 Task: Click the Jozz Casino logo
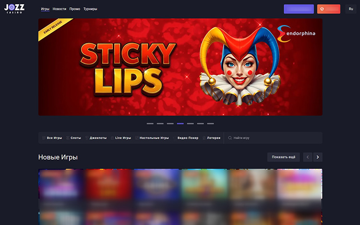click(x=14, y=9)
